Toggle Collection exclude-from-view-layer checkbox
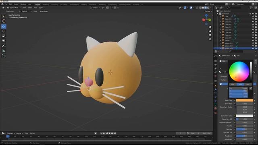 pyautogui.click(x=250, y=14)
